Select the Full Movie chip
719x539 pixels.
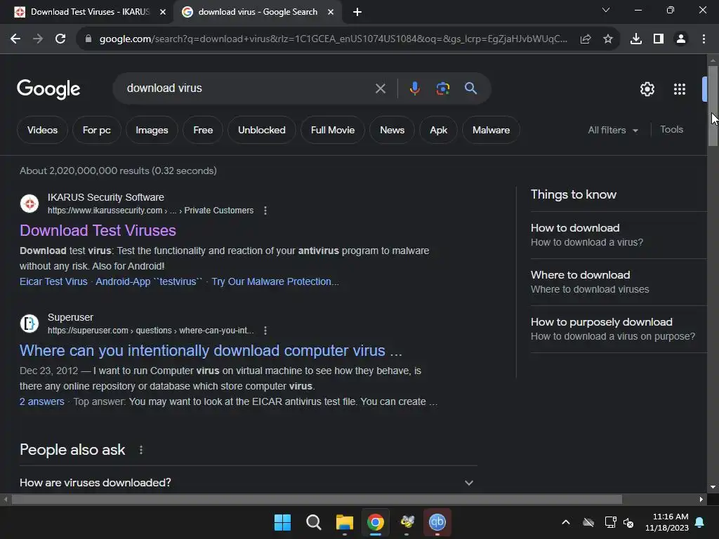click(x=332, y=130)
